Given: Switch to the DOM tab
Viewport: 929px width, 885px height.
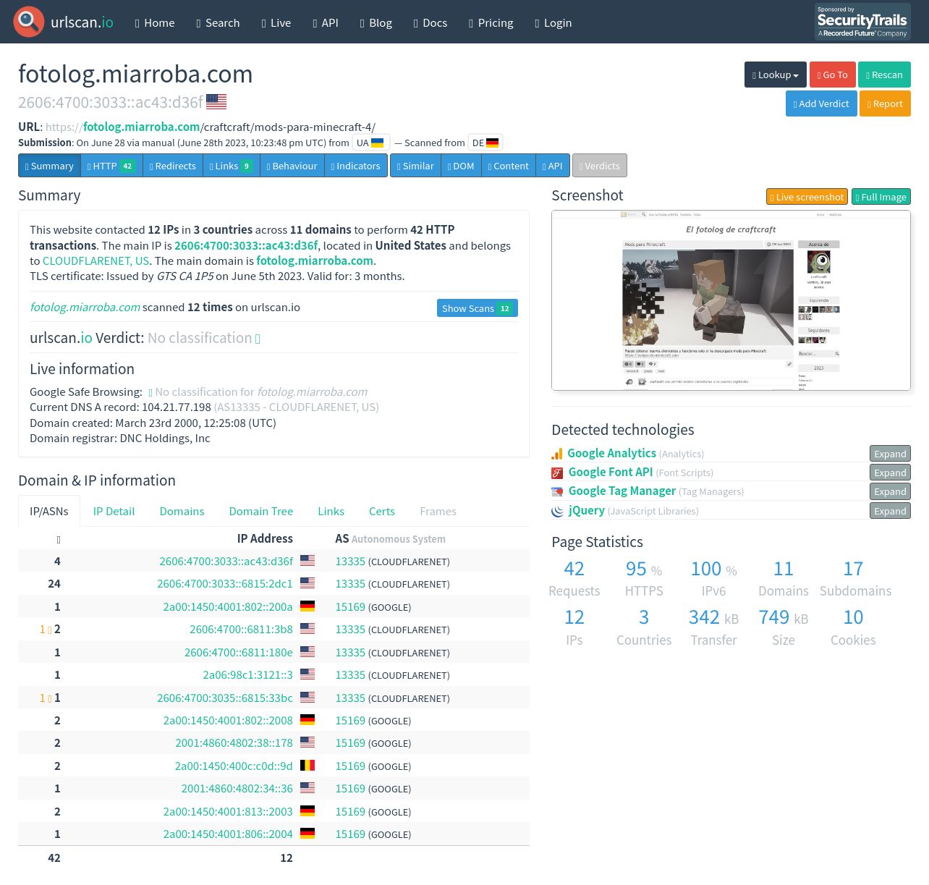Looking at the screenshot, I should point(461,166).
